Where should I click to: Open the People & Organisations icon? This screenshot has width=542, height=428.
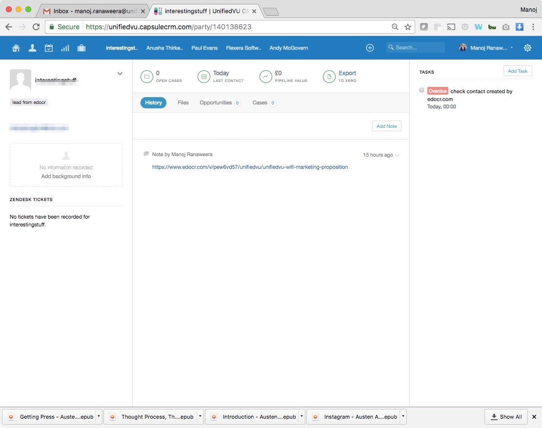(33, 48)
